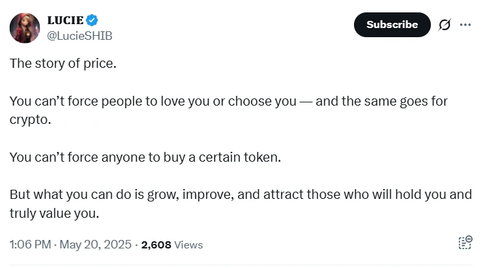The height and width of the screenshot is (268, 485).
Task: Open the LUCIE display name link
Action: (65, 21)
